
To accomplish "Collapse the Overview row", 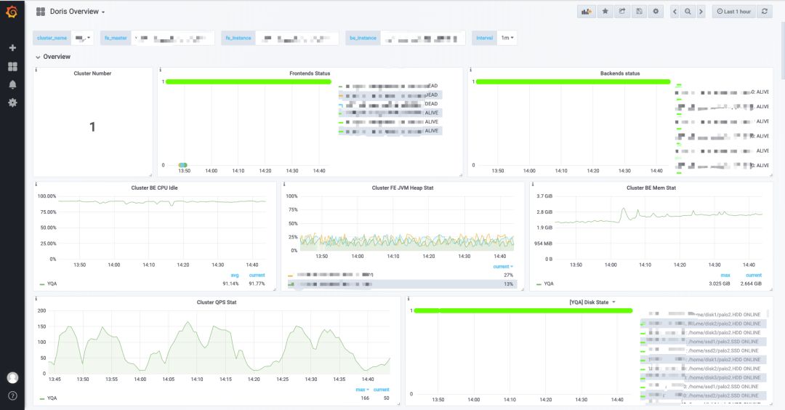I will point(53,57).
